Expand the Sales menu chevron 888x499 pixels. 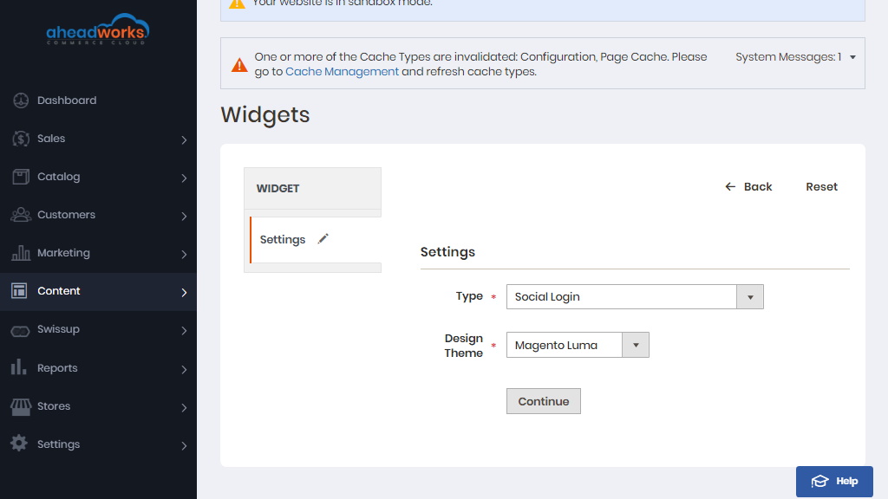(184, 139)
